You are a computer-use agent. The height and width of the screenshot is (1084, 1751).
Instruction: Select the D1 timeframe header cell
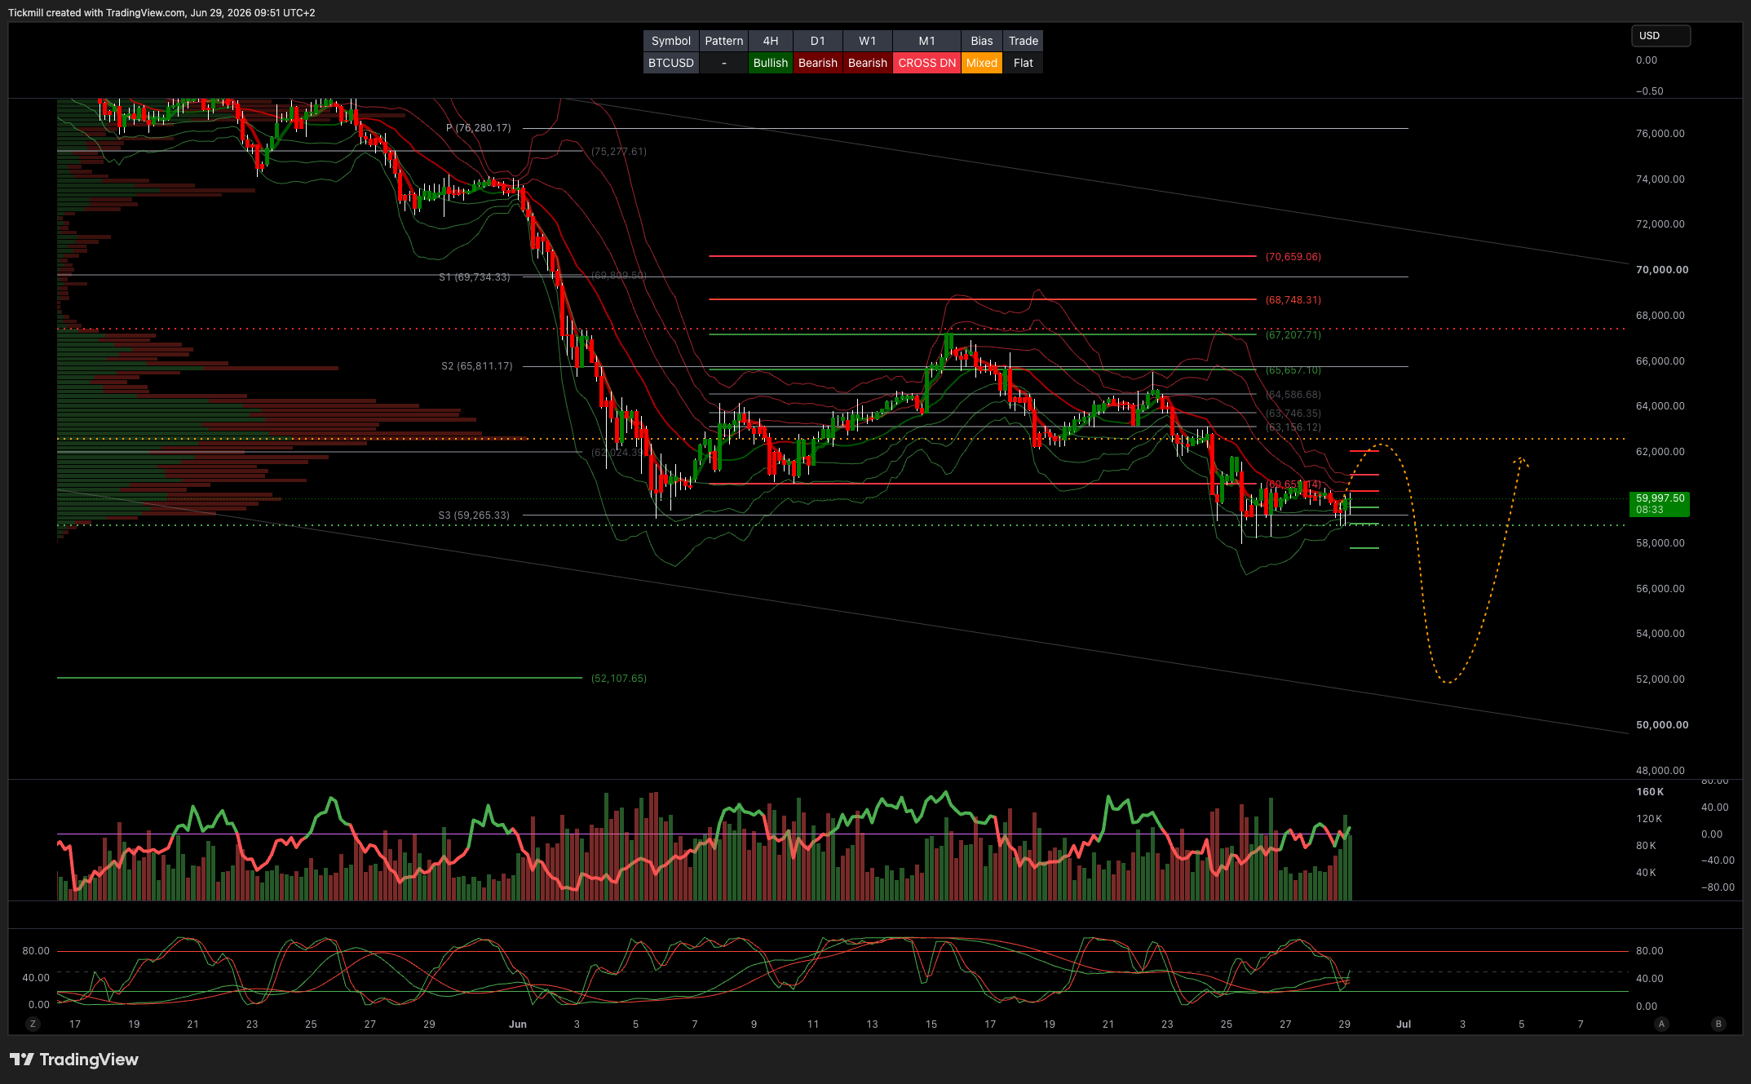(818, 41)
